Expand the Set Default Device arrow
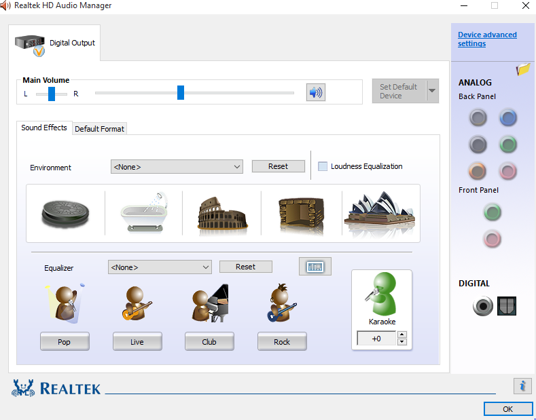536x420 pixels. 433,91
